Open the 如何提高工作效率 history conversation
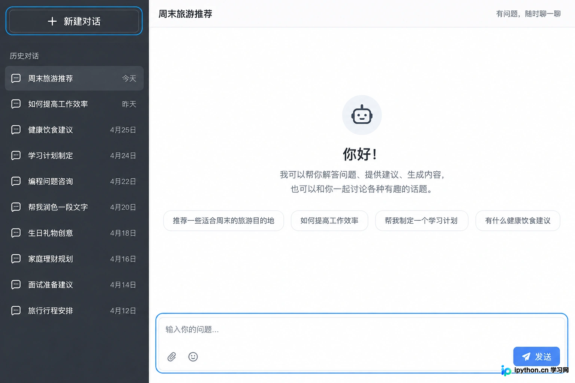Viewport: 575px width, 383px height. click(x=74, y=104)
